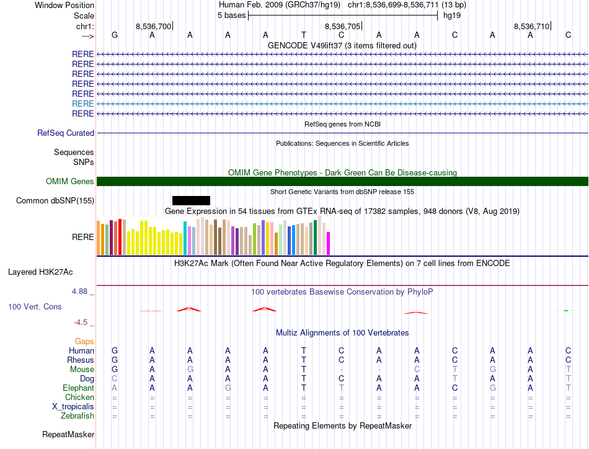Click the black dbSNP variant block
Image resolution: width=589 pixels, height=449 pixels.
(191, 201)
